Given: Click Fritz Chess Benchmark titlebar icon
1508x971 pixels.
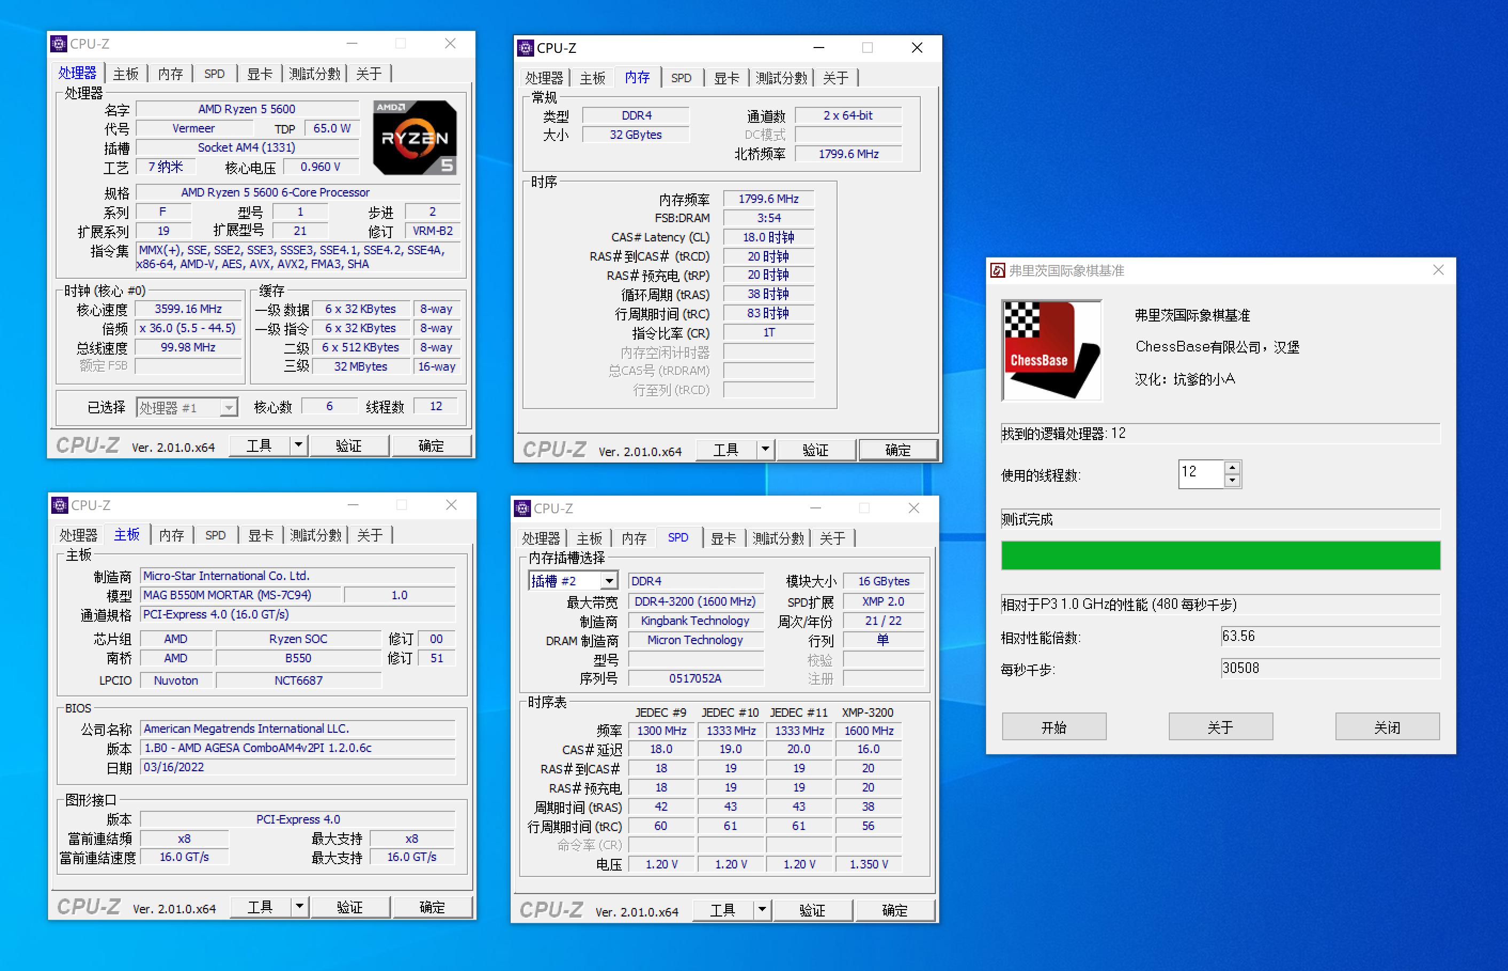Looking at the screenshot, I should coord(997,270).
